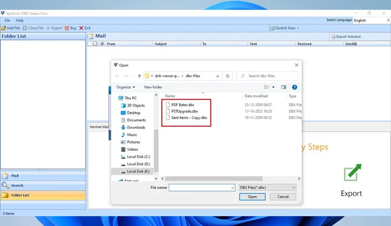Click the Export toolbar button

(x=55, y=28)
